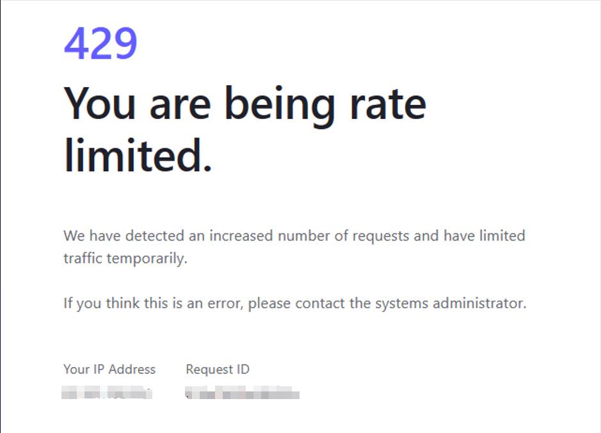Image resolution: width=601 pixels, height=433 pixels.
Task: Click the word 'error,' in the paragraph
Action: pyautogui.click(x=225, y=304)
